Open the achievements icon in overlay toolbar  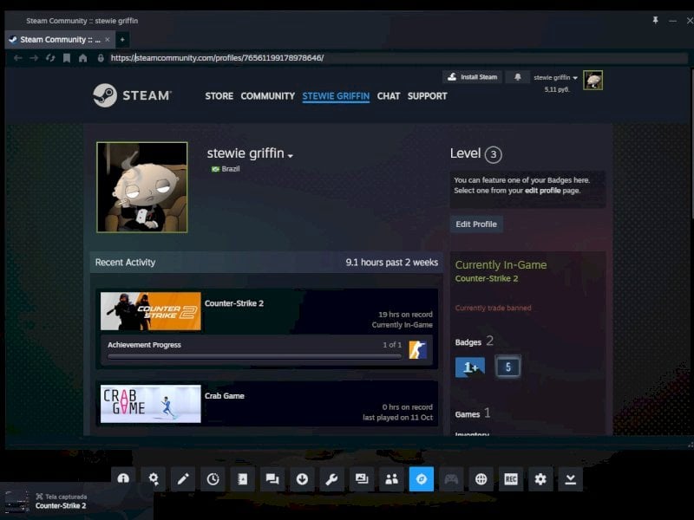(154, 479)
